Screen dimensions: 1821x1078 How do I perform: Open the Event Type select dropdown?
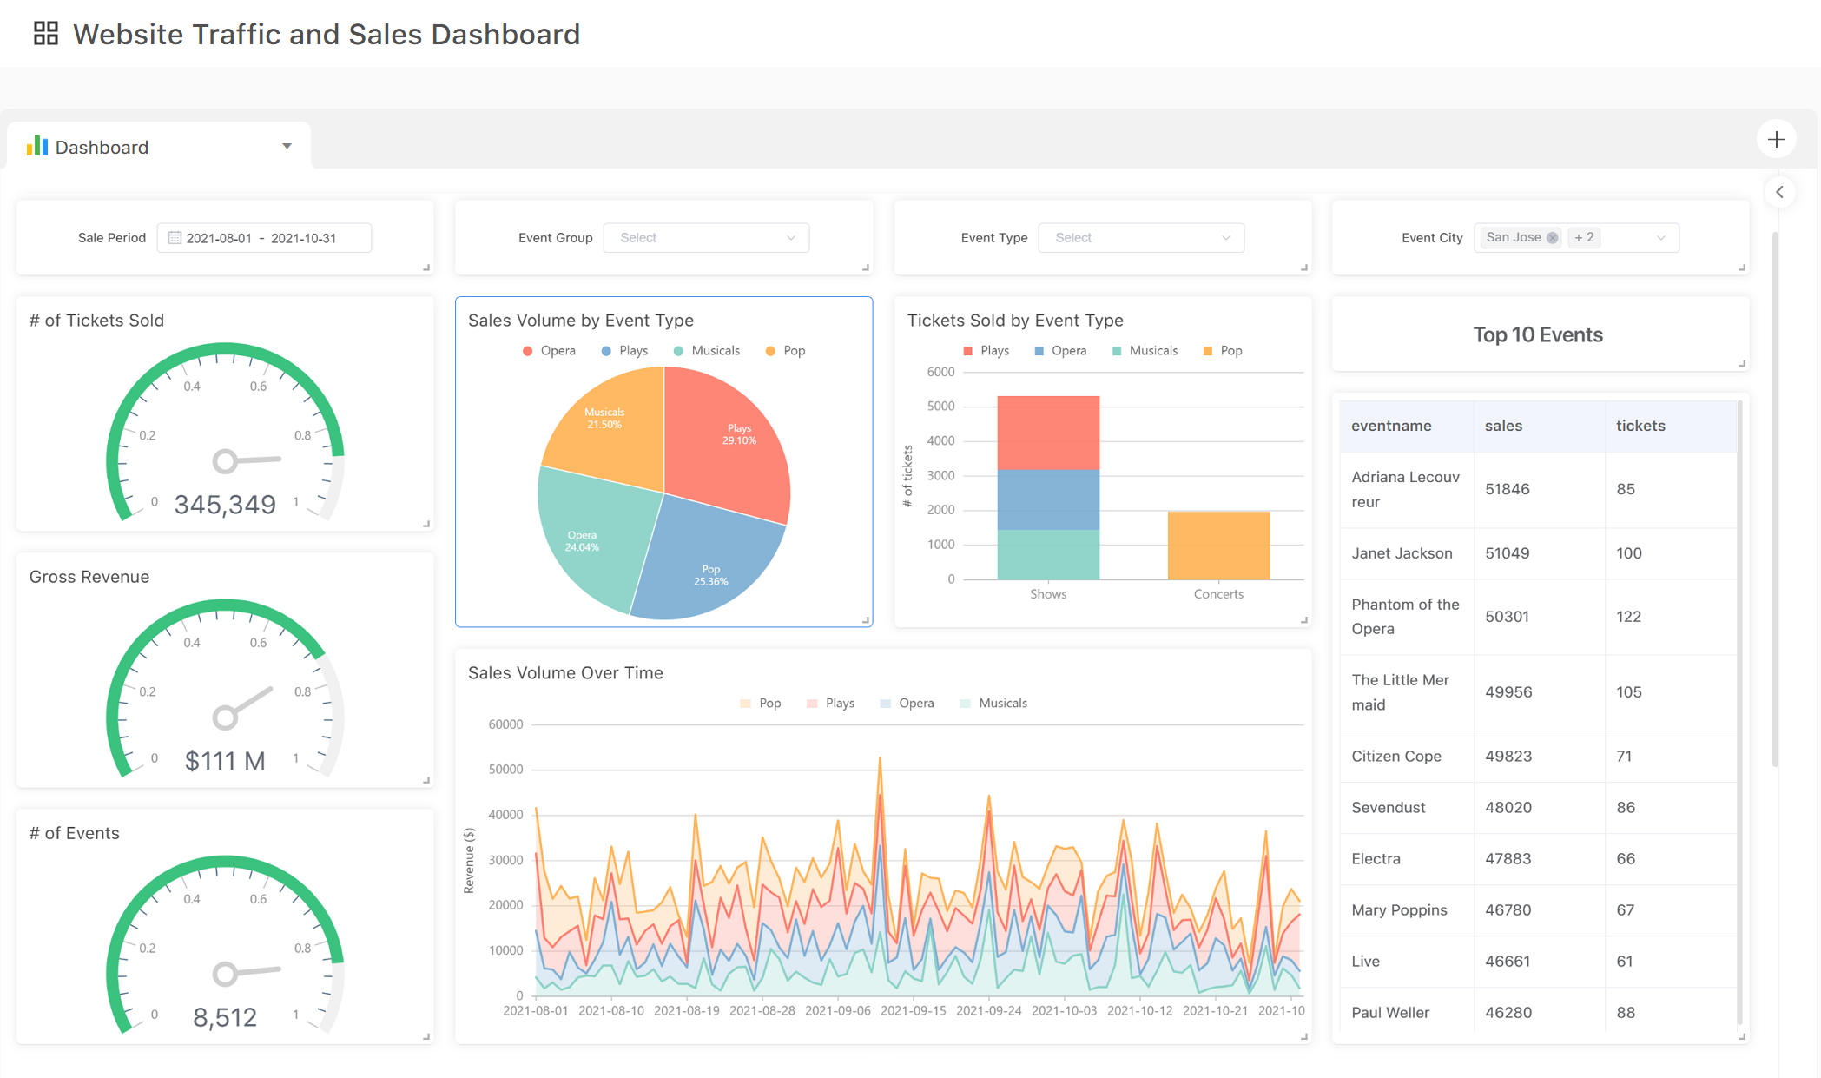pos(1141,238)
